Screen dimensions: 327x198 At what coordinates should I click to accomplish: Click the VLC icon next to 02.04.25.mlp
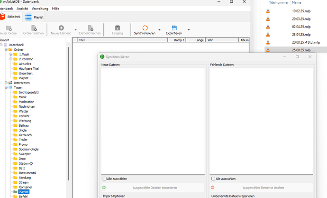(x=268, y=27)
